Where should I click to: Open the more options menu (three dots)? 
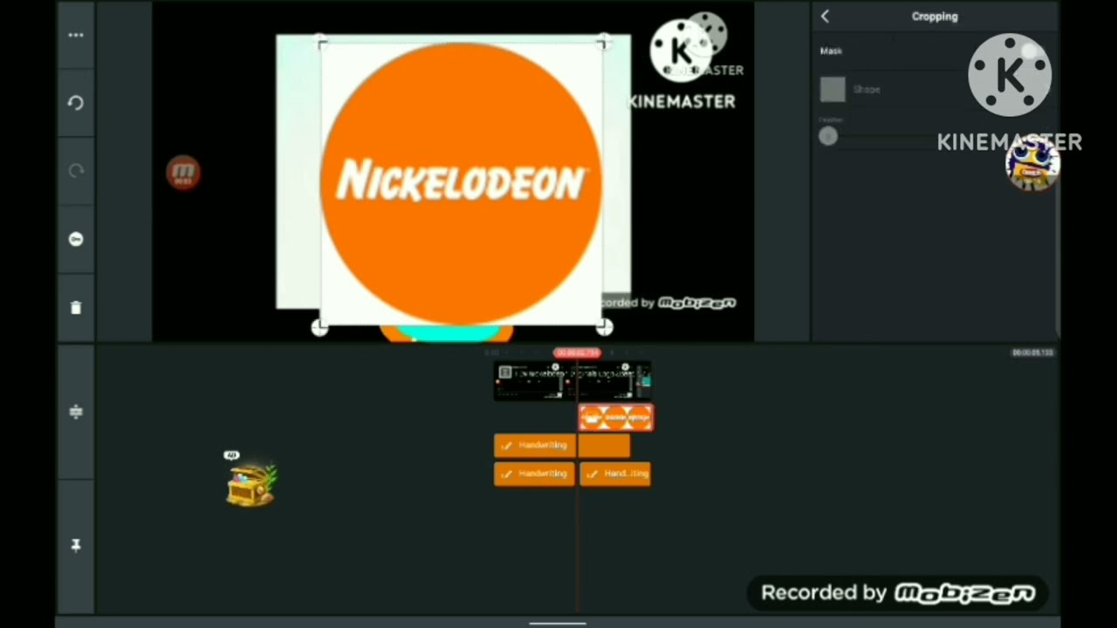[76, 35]
